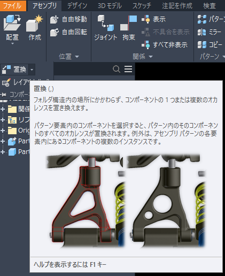
Task: Click the 表示 relationships button
Action: point(153,19)
